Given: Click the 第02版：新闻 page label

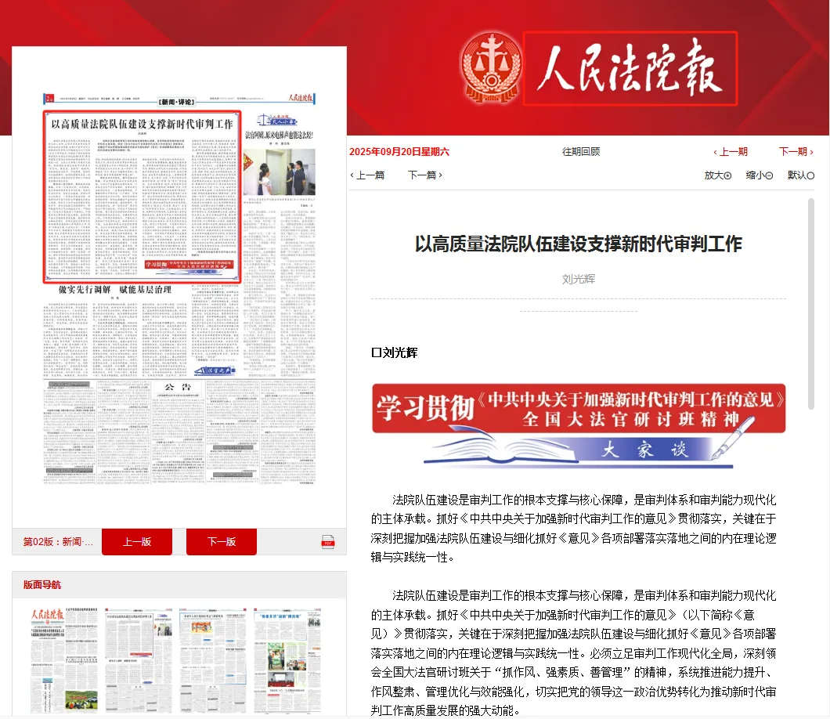Looking at the screenshot, I should pyautogui.click(x=58, y=542).
